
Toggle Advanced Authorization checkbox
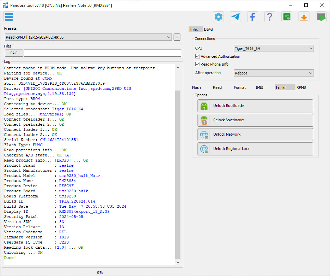click(x=198, y=56)
